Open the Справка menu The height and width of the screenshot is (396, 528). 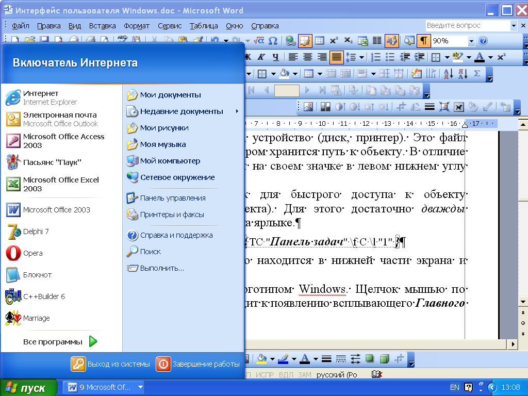265,26
